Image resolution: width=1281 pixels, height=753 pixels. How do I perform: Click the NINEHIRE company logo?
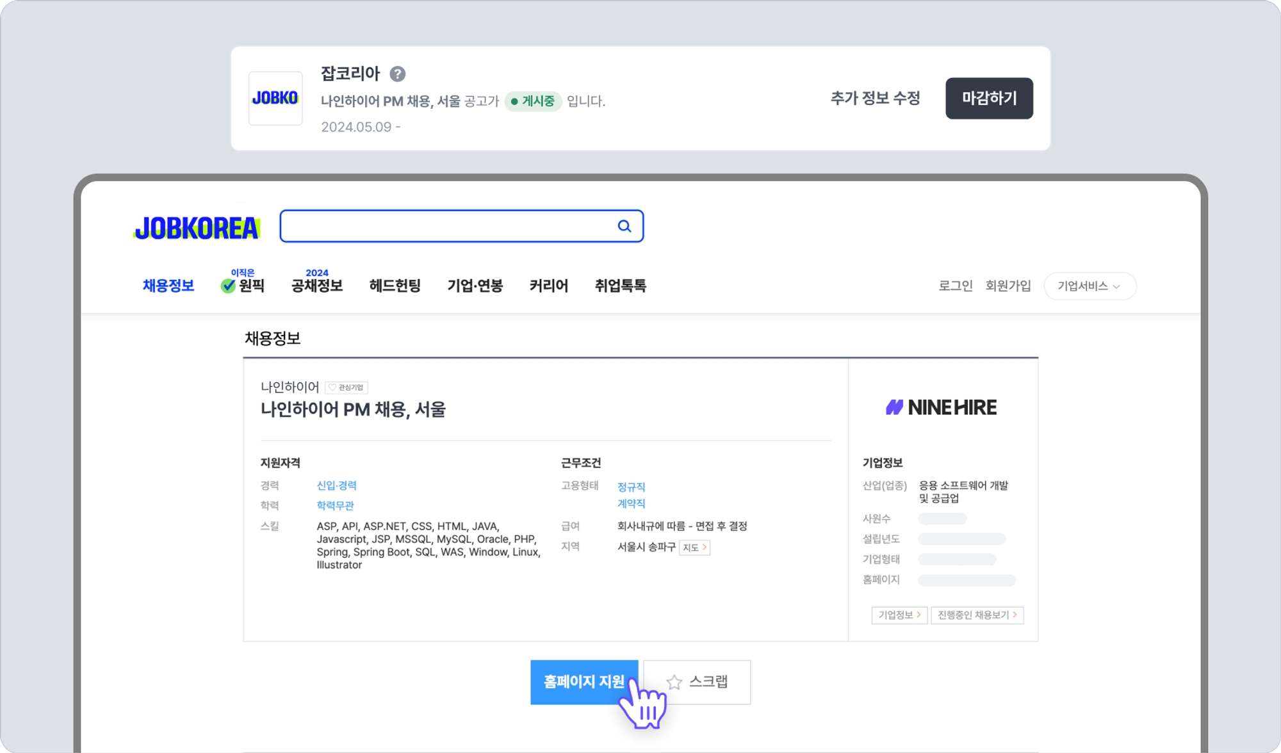pyautogui.click(x=942, y=407)
